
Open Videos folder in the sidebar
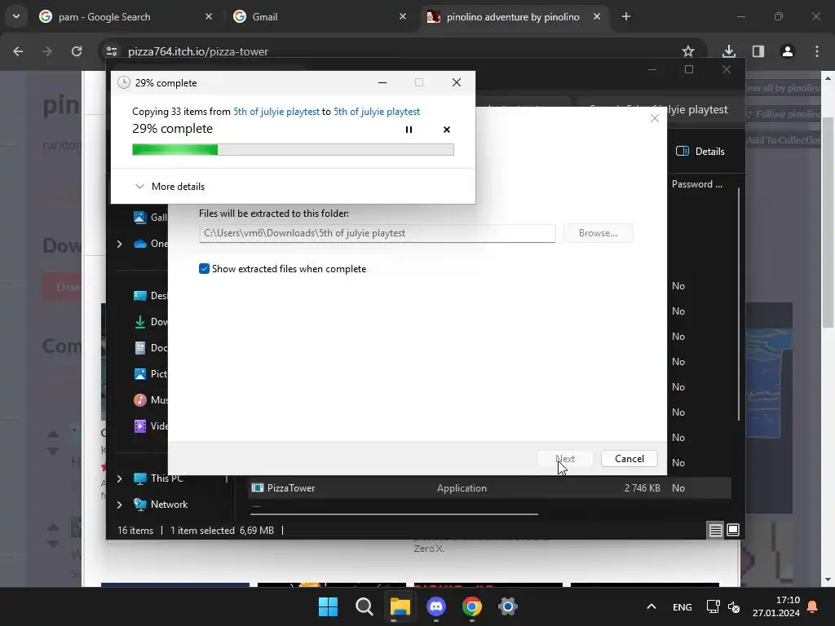[x=150, y=426]
